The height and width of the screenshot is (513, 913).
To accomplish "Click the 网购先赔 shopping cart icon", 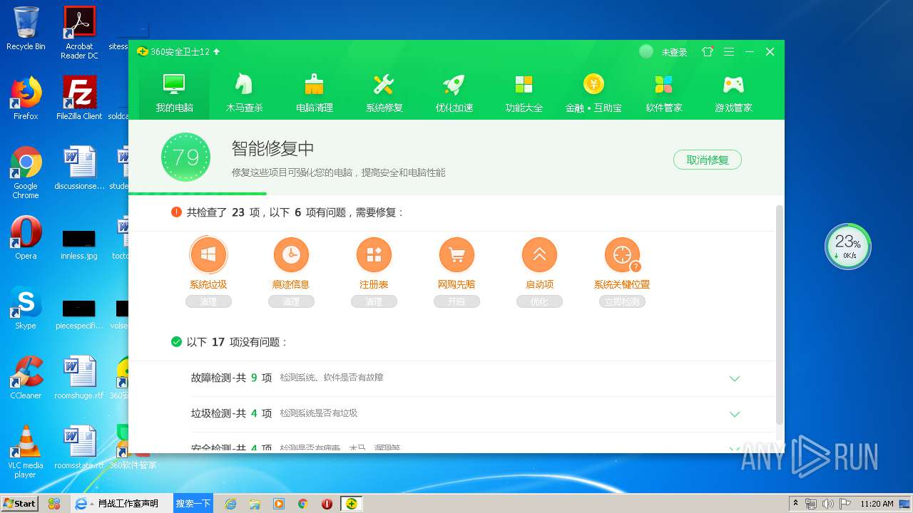I will tap(456, 254).
